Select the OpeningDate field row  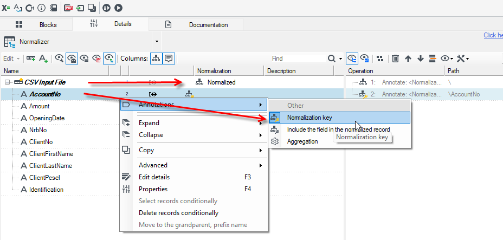pos(47,118)
